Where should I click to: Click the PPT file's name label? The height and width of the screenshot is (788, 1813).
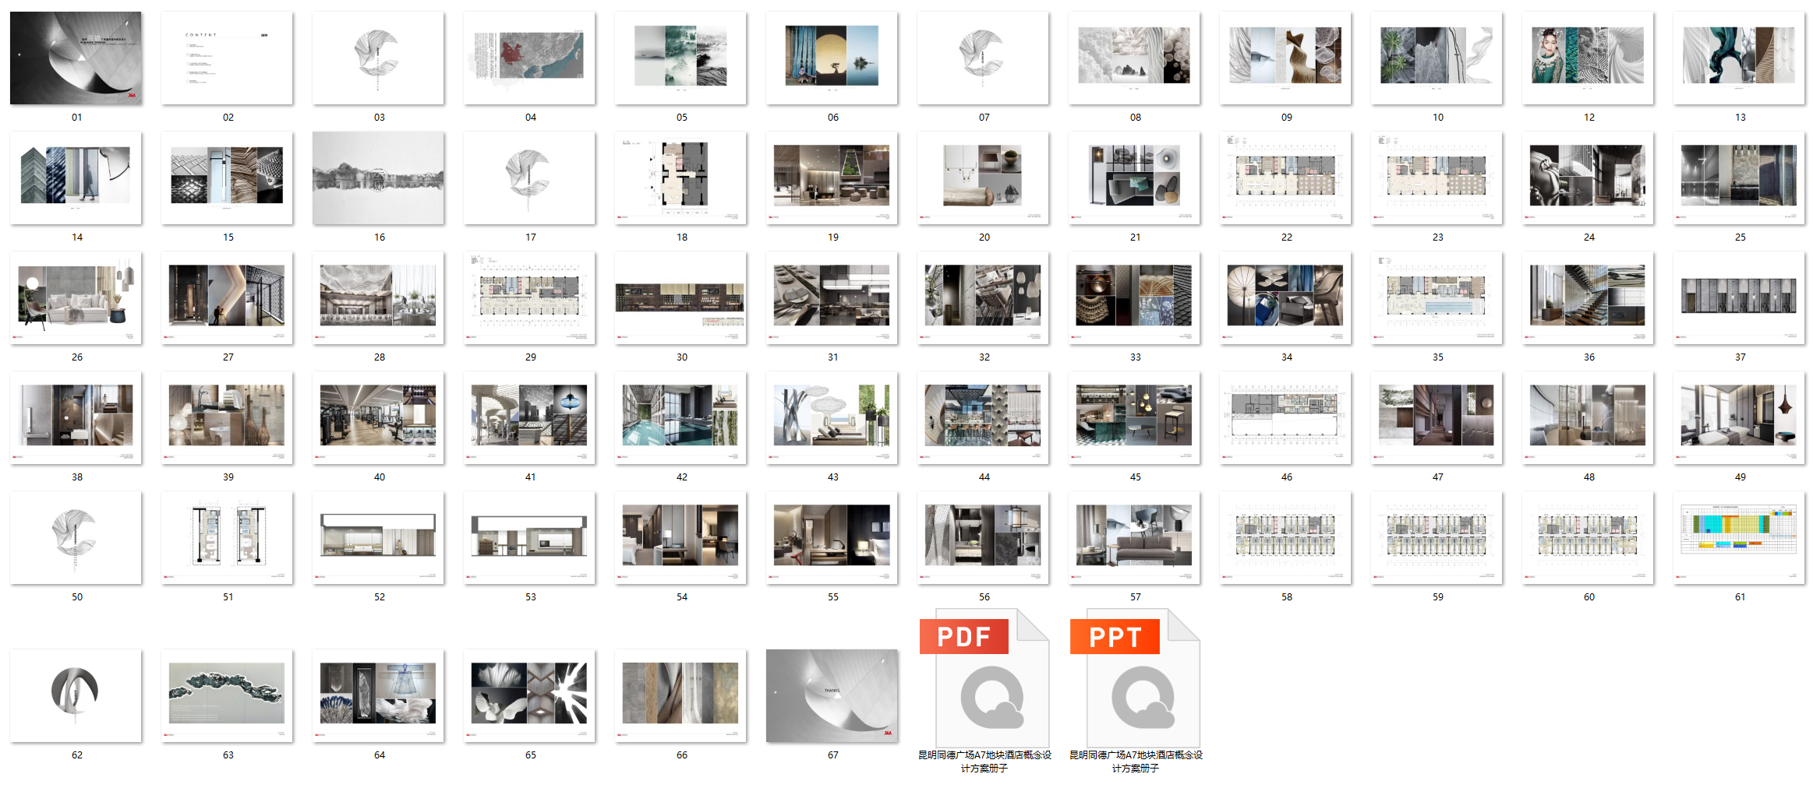[x=1135, y=761]
